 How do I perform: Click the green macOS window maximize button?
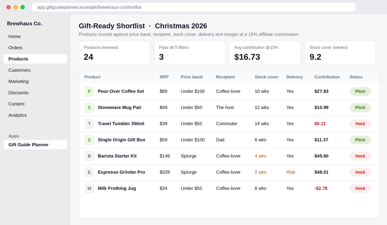pyautogui.click(x=23, y=7)
